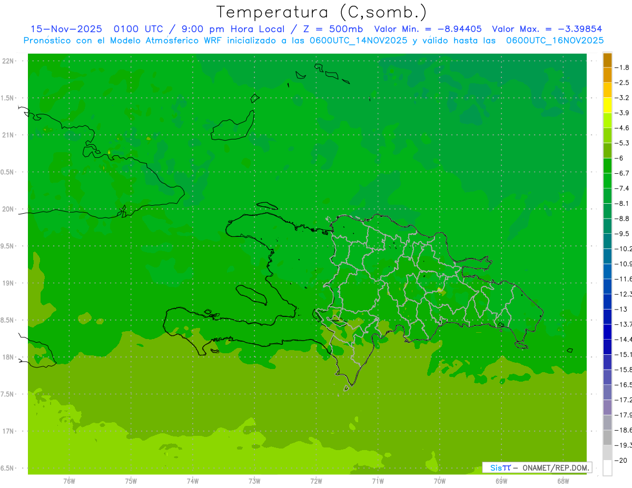Click the "76W" longitude label
This screenshot has height=488, width=632.
coord(69,481)
